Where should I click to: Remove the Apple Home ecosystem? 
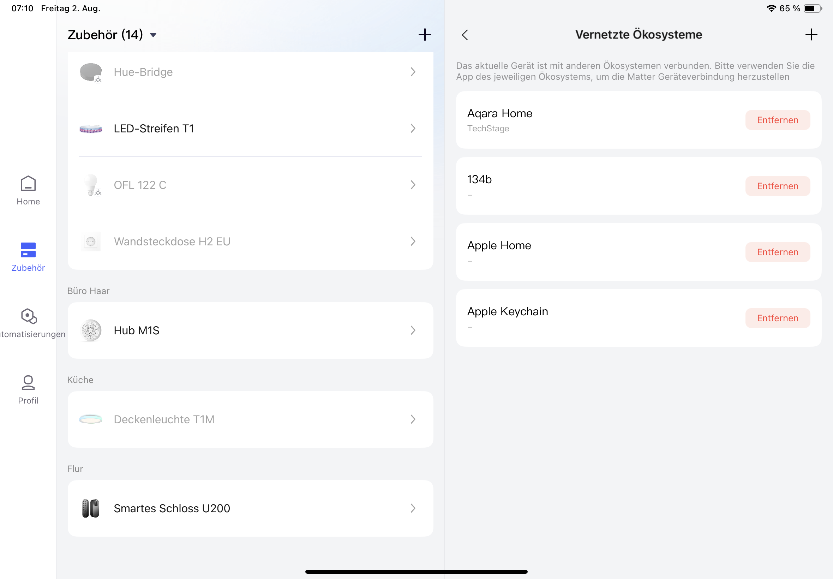click(x=777, y=252)
